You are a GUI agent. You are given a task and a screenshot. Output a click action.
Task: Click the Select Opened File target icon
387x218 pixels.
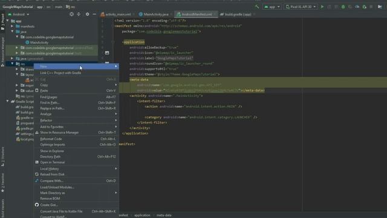point(71,15)
